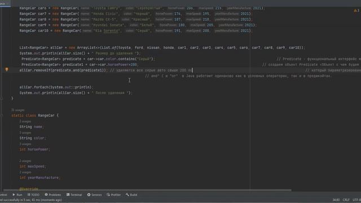Open the Version Control tool window
361x203 pixels.
pyautogui.click(x=3, y=195)
